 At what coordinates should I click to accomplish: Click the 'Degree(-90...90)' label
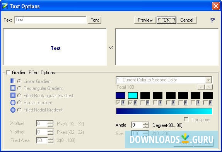click(x=167, y=125)
